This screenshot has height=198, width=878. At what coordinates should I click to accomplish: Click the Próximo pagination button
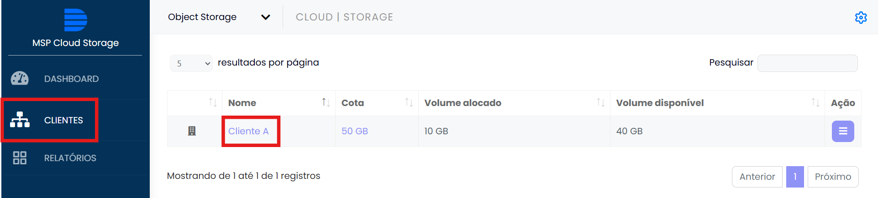(x=833, y=177)
